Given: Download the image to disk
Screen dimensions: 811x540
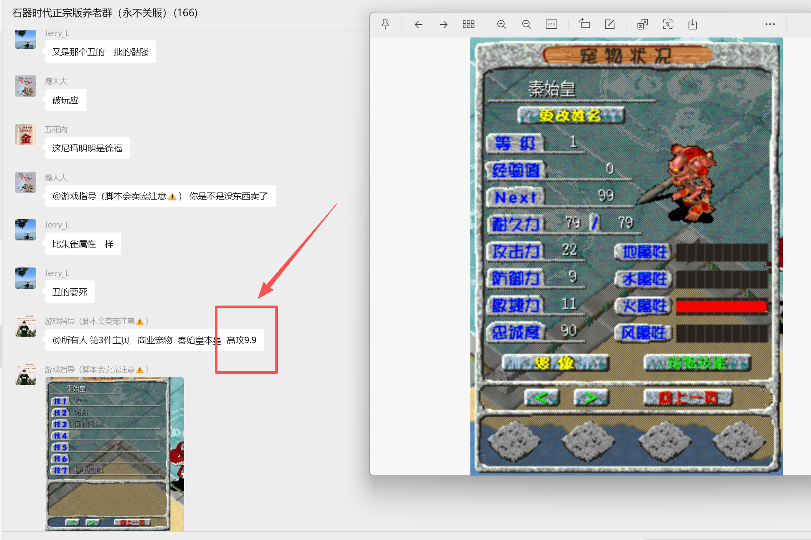Looking at the screenshot, I should click(x=693, y=24).
